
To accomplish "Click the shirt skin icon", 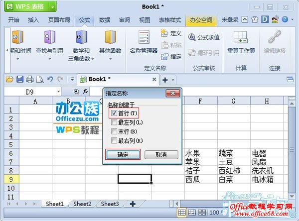I will pyautogui.click(x=255, y=19).
